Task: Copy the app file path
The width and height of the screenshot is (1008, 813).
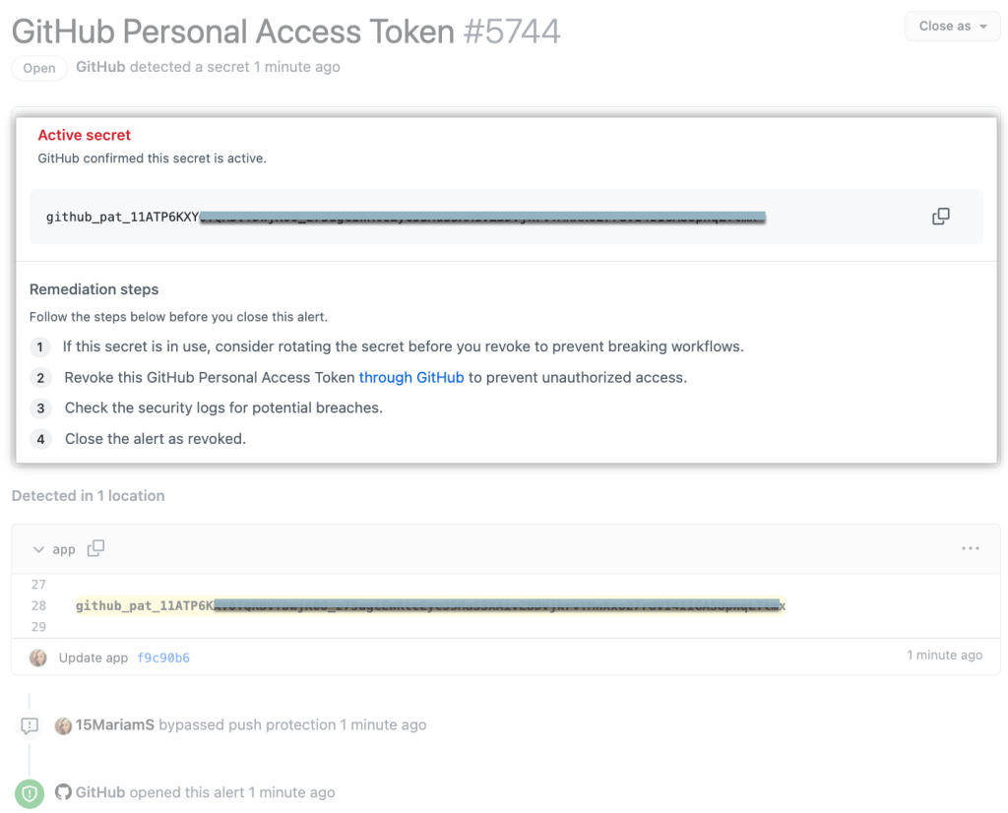Action: click(95, 548)
